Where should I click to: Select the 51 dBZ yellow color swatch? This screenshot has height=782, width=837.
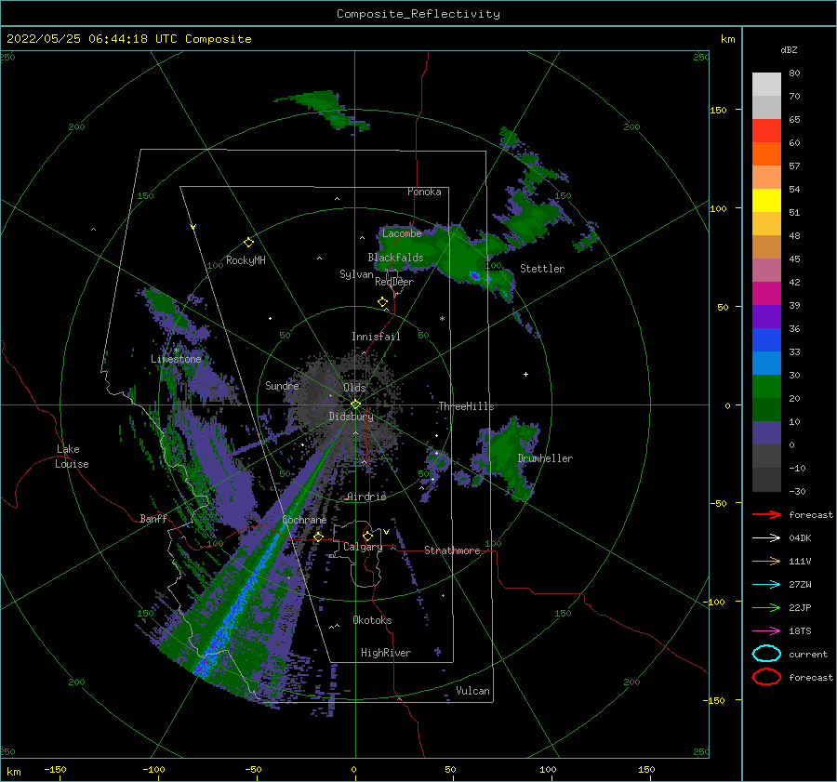pyautogui.click(x=766, y=201)
